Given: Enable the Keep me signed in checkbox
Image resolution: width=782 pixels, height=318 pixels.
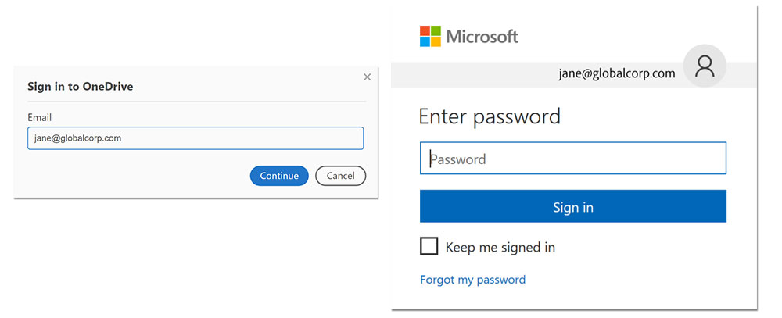Looking at the screenshot, I should (x=429, y=247).
